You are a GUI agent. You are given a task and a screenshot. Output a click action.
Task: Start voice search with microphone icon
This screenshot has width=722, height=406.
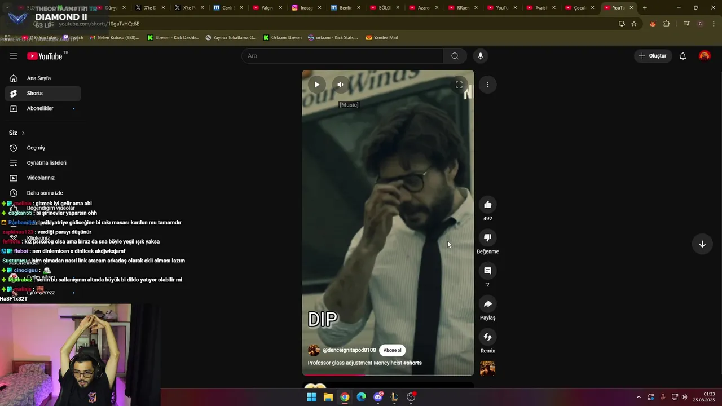coord(481,56)
